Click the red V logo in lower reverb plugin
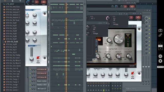Image resolution: width=164 pixels, height=92 pixels. [x=133, y=73]
